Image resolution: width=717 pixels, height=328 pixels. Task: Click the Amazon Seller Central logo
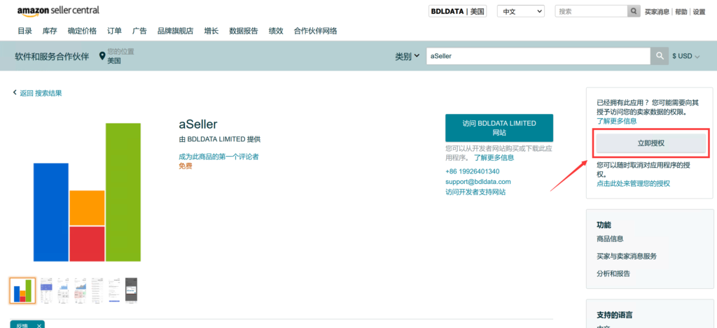click(58, 10)
